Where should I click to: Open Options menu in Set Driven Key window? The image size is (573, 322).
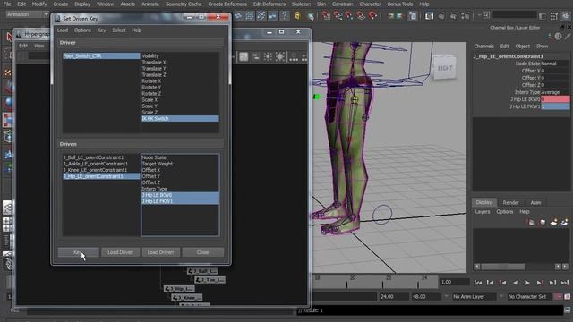coord(82,30)
